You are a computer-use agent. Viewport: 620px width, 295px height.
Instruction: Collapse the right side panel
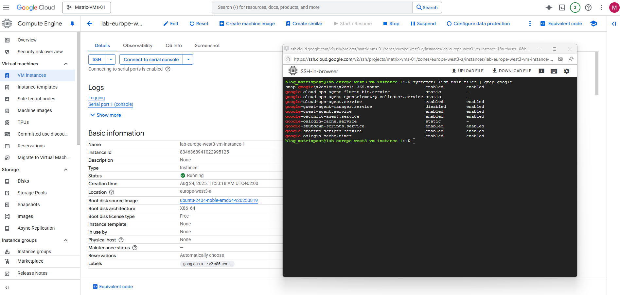[614, 24]
